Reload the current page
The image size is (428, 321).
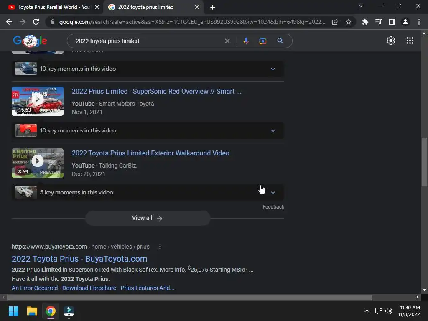(x=36, y=22)
